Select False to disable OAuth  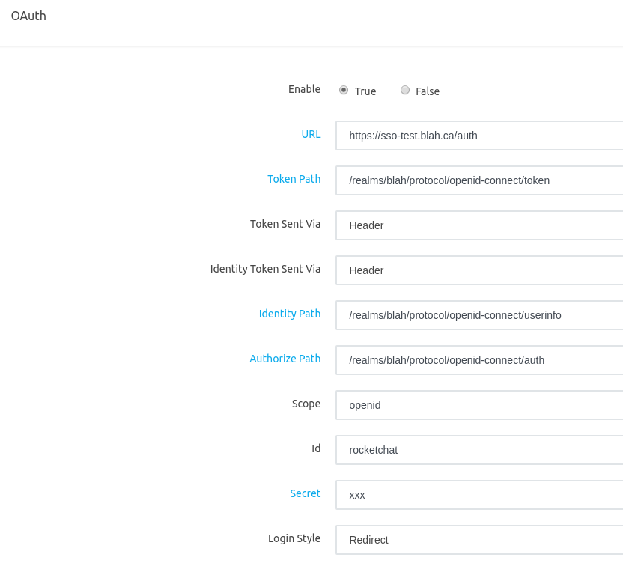tap(405, 90)
